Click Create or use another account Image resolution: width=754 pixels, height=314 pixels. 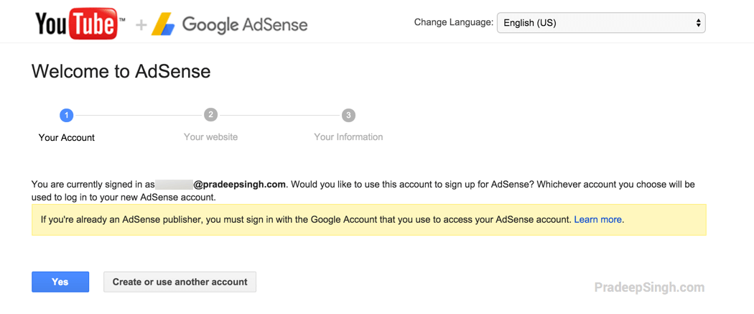coord(180,282)
